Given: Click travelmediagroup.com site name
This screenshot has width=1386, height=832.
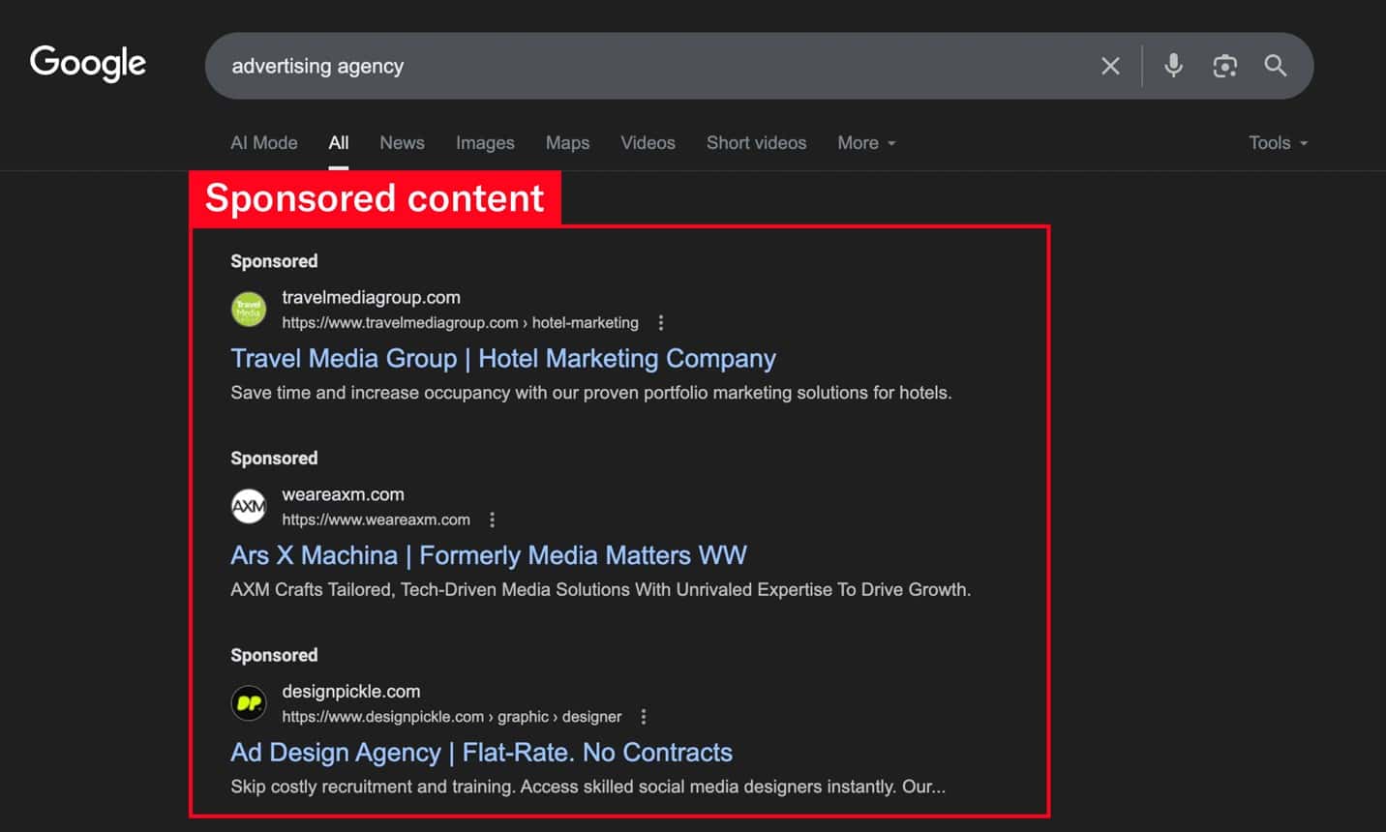Looking at the screenshot, I should click(x=371, y=297).
